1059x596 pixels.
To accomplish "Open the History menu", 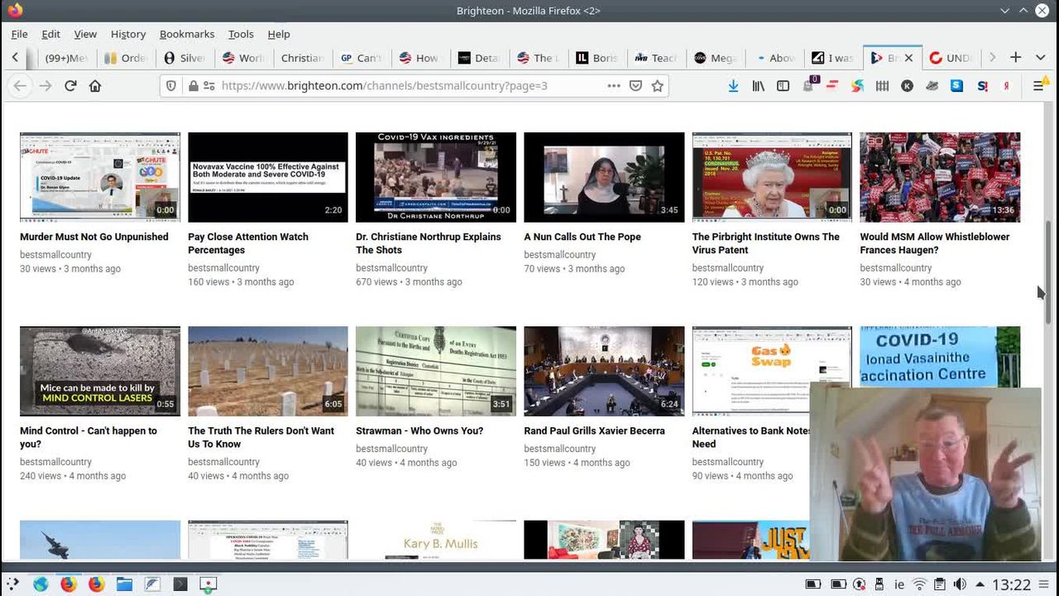I will (127, 34).
